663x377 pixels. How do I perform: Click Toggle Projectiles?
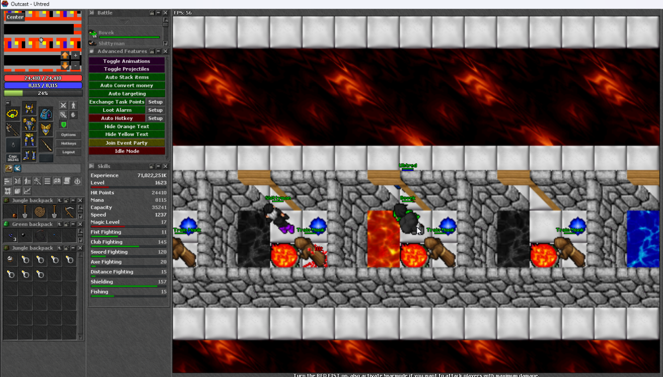tap(127, 69)
